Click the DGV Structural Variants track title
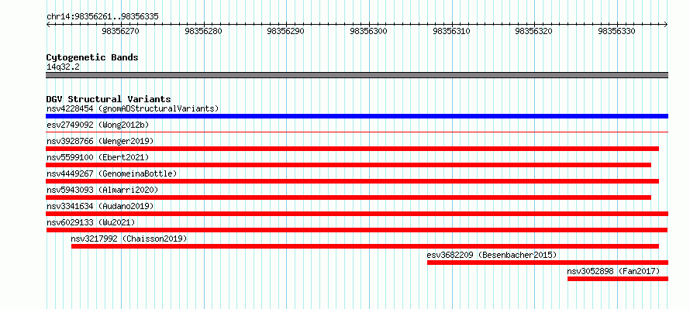This screenshot has height=309, width=690. tap(109, 99)
